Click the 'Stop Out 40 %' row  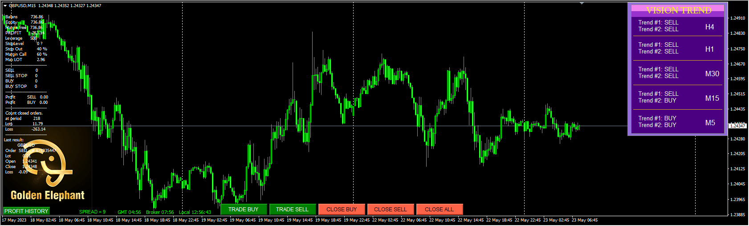(x=26, y=49)
